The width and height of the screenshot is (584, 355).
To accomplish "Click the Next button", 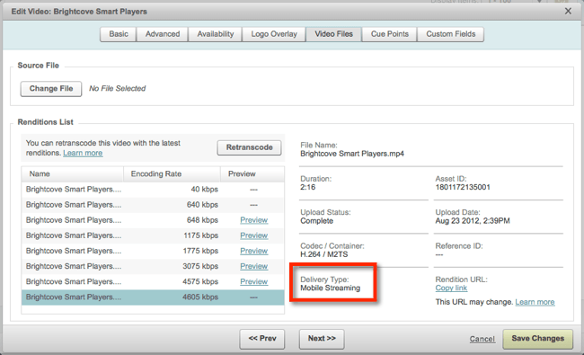I will 322,339.
